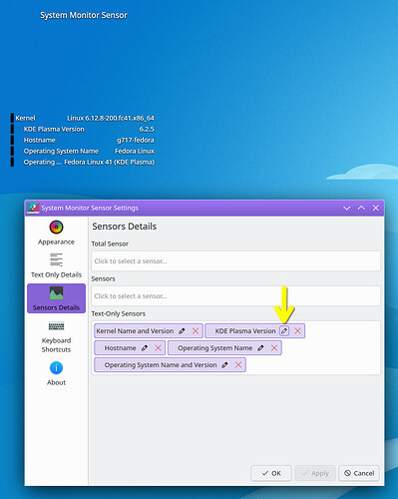Confirm settings with the OK button
This screenshot has height=499, width=398.
click(271, 473)
